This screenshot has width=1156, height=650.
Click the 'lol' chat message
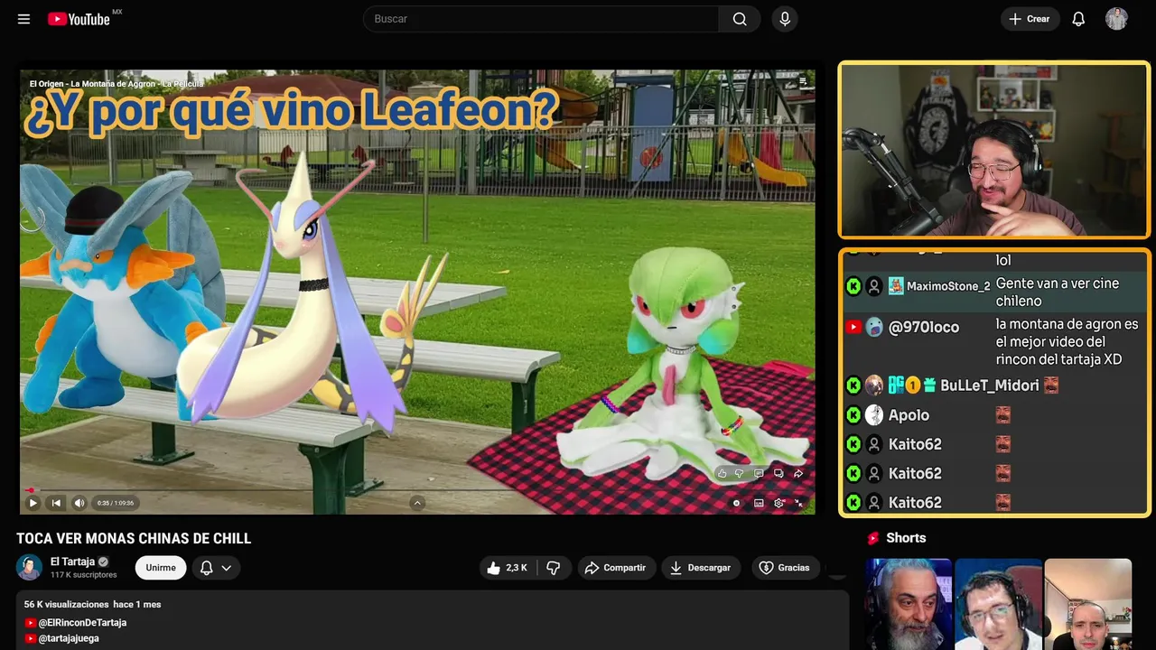[1003, 260]
